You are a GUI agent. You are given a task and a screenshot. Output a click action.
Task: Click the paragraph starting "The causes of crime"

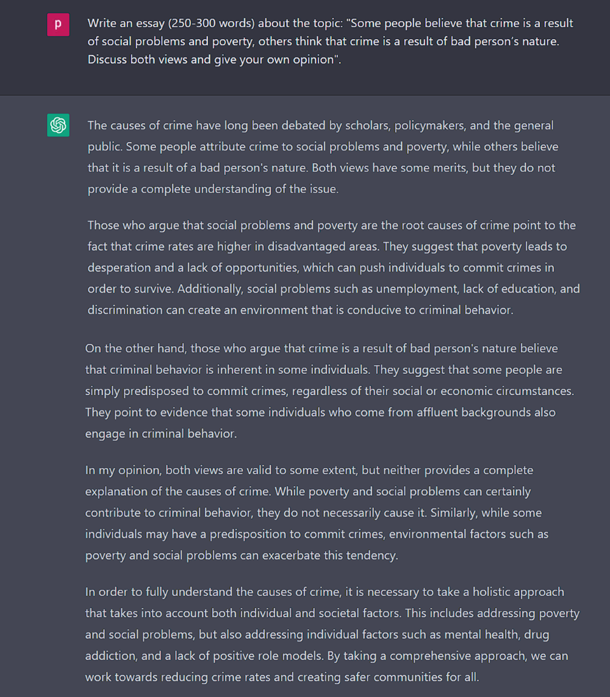click(323, 157)
